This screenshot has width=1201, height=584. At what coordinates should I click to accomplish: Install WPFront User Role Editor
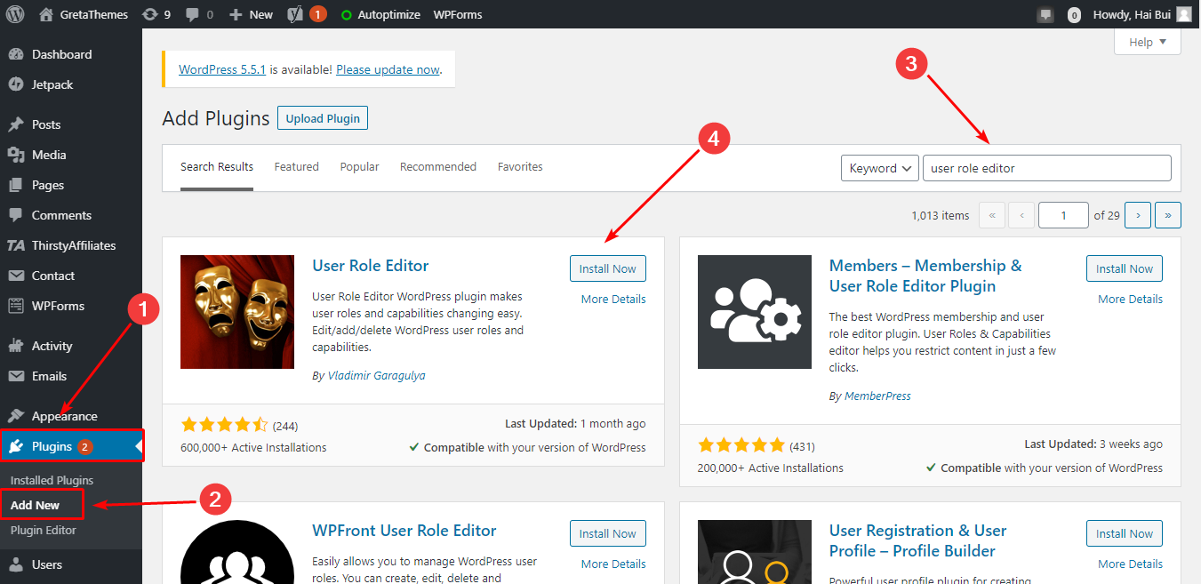coord(608,533)
